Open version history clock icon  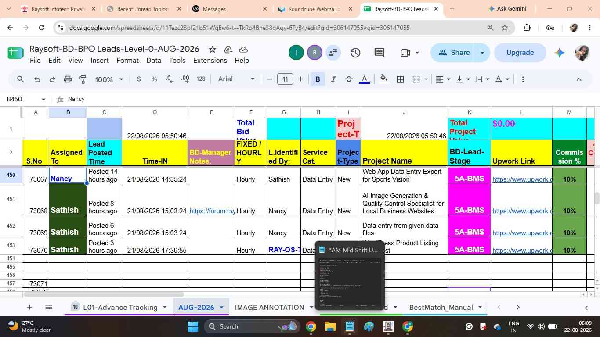pyautogui.click(x=355, y=53)
